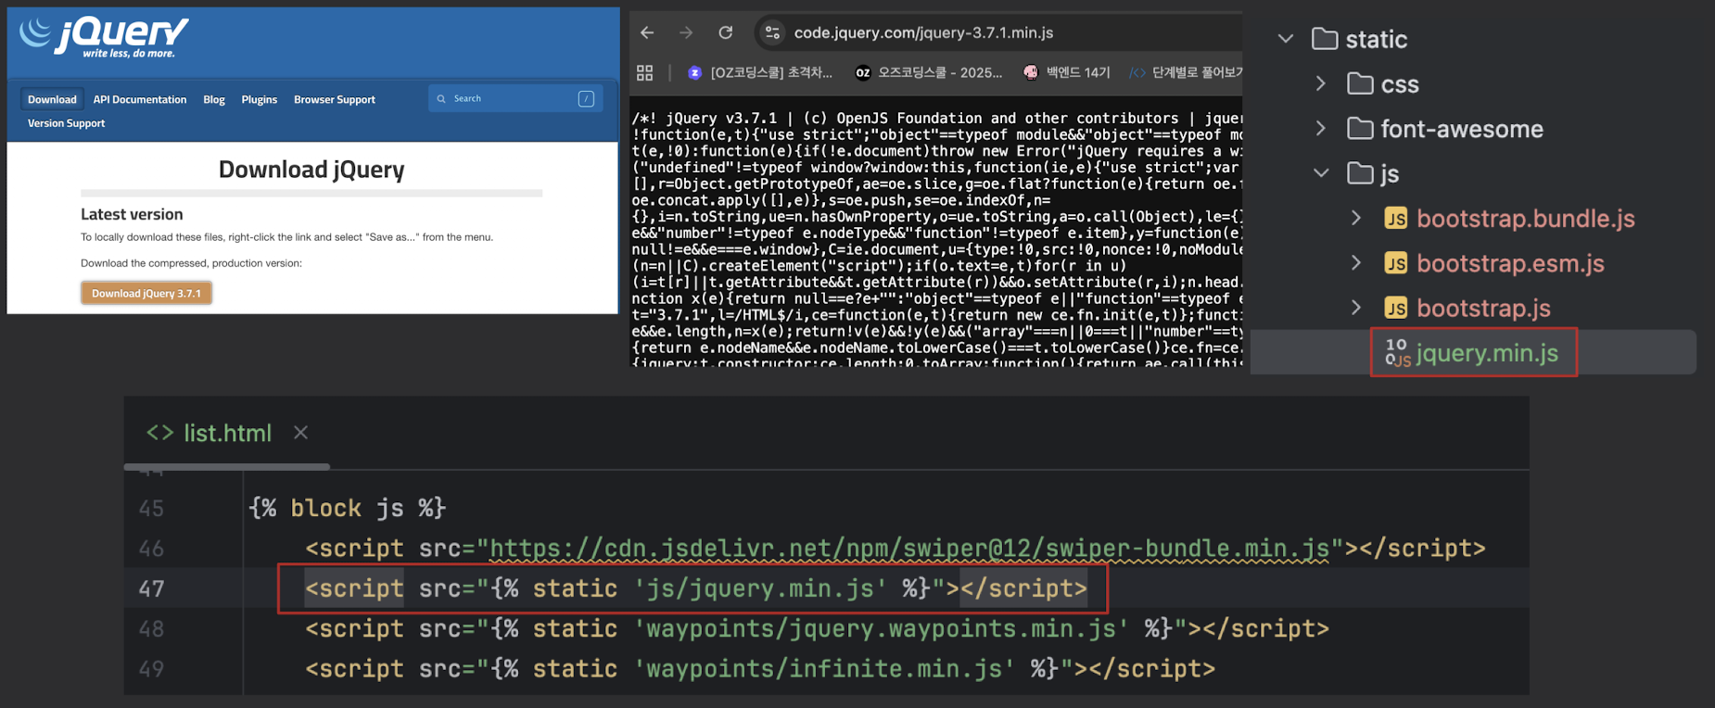Click the jQuery logo
The image size is (1715, 708).
point(104,37)
